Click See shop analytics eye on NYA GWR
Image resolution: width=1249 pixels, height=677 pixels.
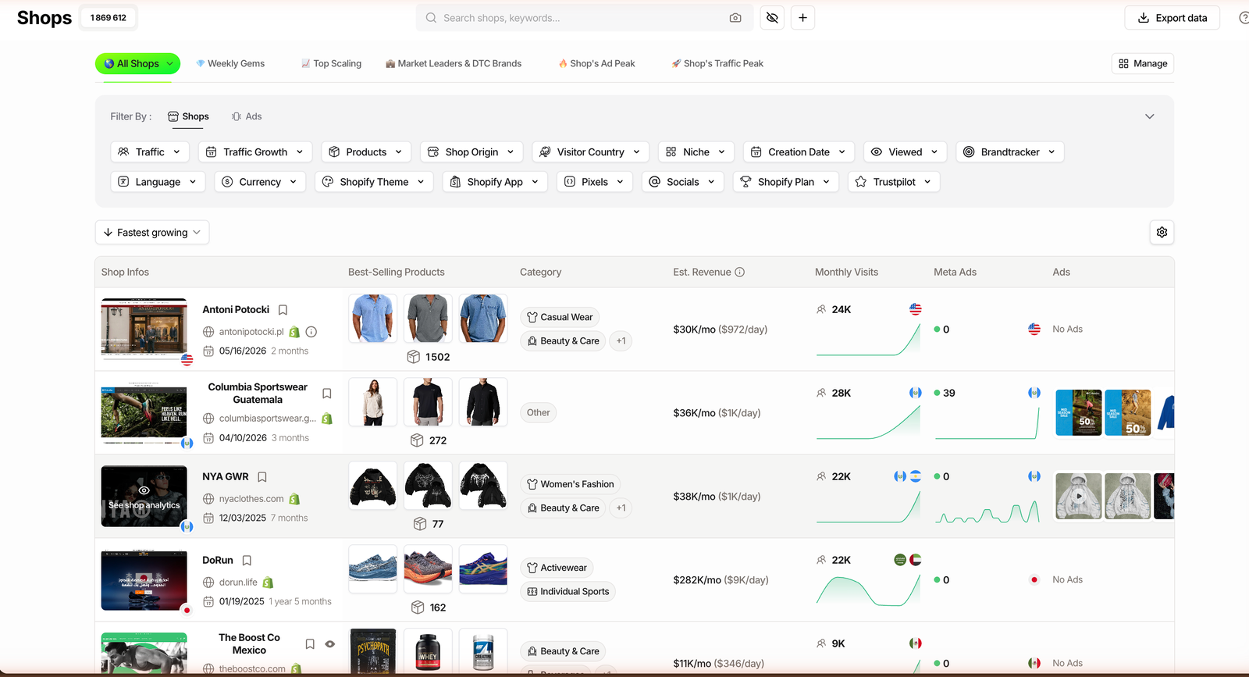click(x=144, y=490)
